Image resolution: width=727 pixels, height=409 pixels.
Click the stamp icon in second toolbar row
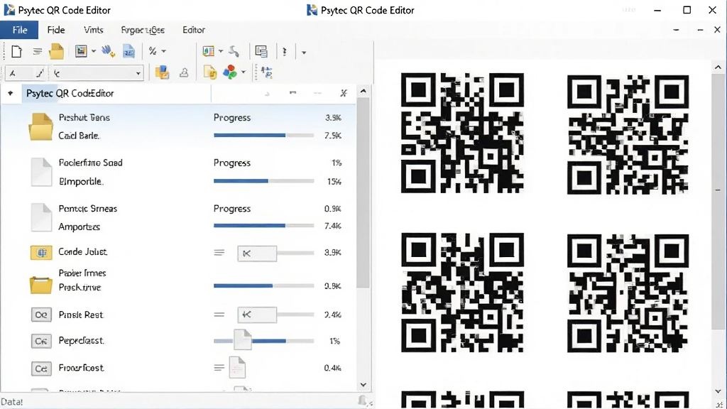pyautogui.click(x=184, y=73)
